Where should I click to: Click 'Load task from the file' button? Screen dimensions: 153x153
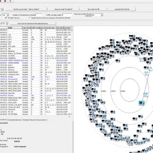pos(122,9)
